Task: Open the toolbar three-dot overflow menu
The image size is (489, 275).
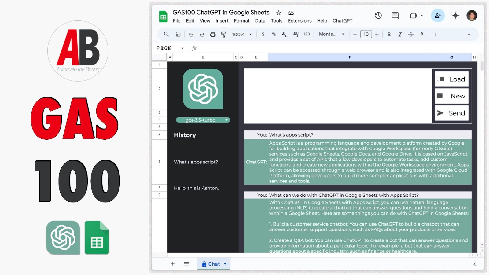Action: (x=436, y=34)
